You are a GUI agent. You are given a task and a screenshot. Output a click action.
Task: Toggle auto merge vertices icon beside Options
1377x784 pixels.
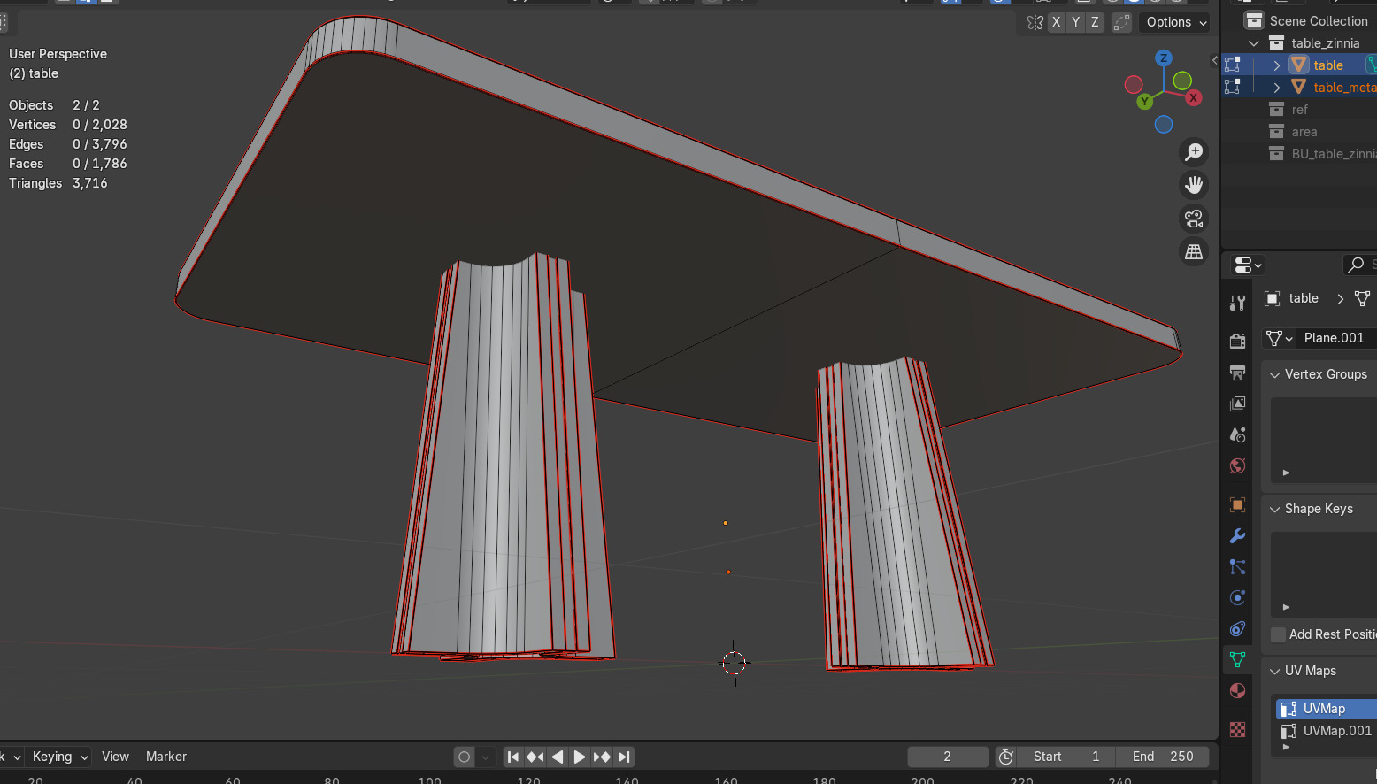(1121, 22)
